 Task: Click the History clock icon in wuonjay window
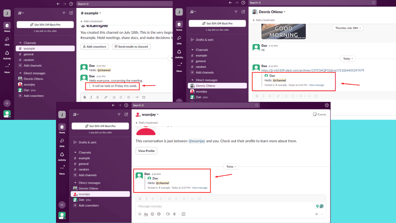coord(126,105)
